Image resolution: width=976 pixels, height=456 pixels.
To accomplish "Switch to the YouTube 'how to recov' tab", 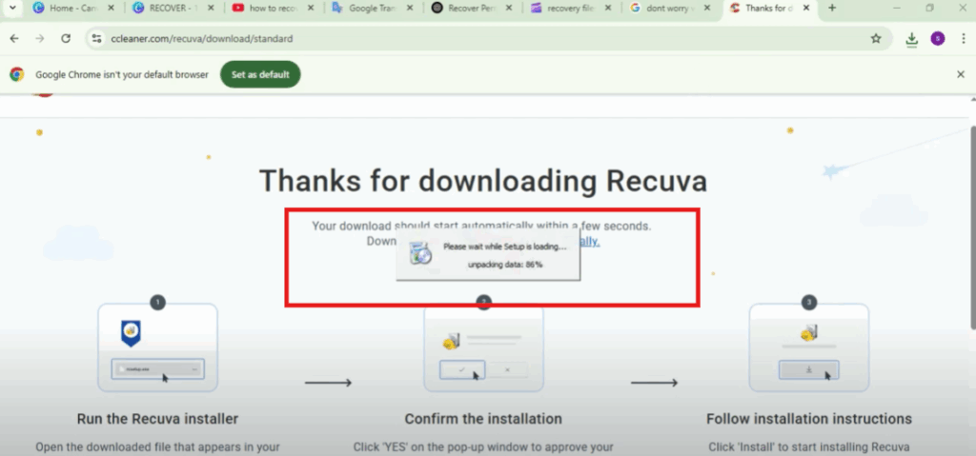I will [273, 9].
